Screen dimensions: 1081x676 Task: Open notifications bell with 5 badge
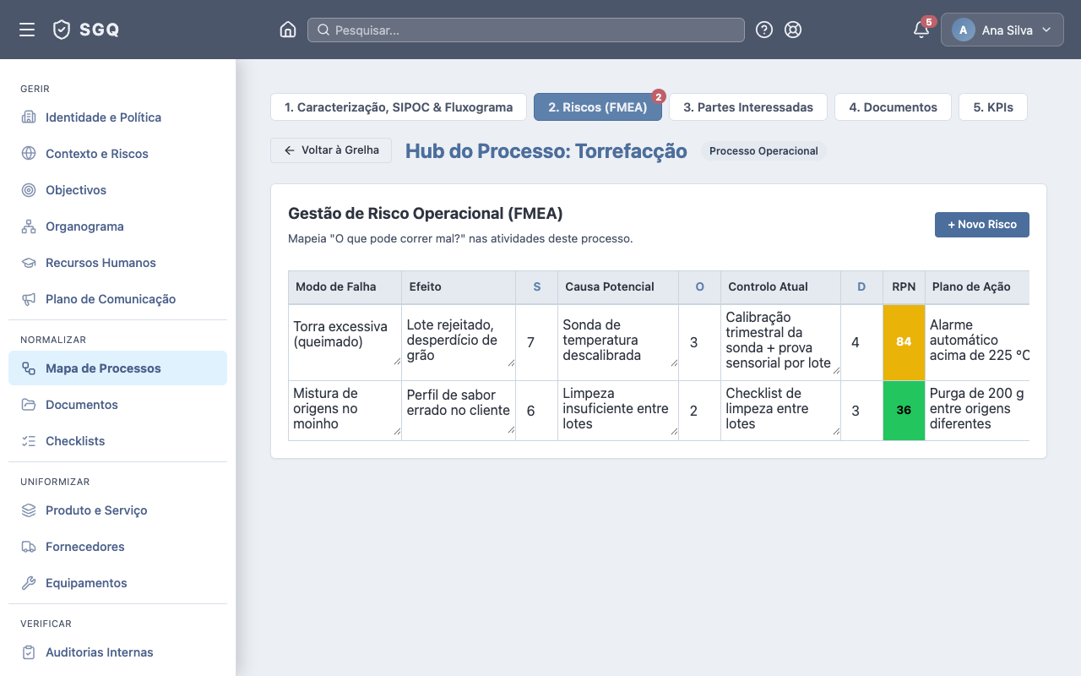click(921, 30)
